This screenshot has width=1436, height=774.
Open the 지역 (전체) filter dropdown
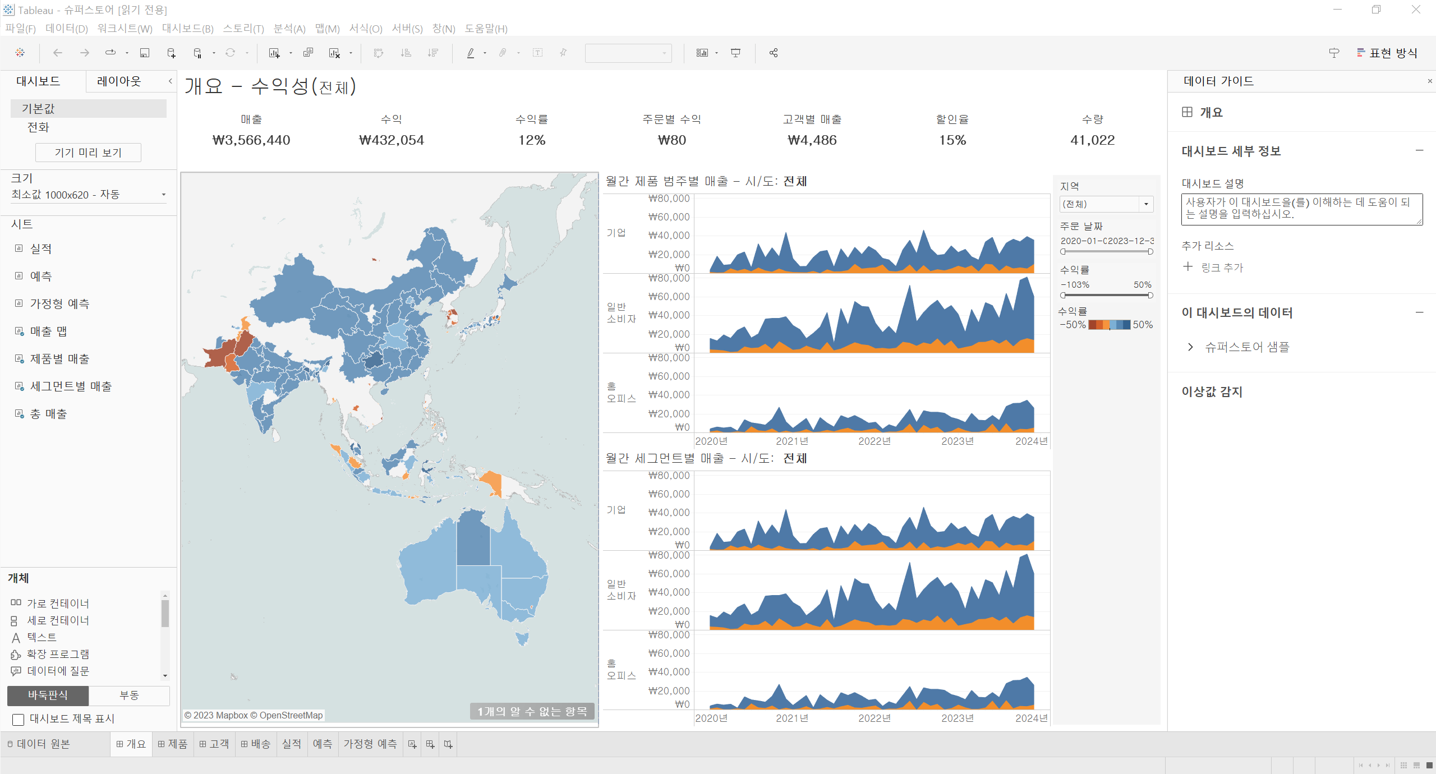[x=1146, y=204]
